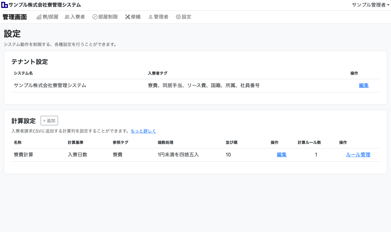Viewport: 391px width, 232px height.
Task: Click the system name cell in テナント設定
Action: [x=50, y=86]
